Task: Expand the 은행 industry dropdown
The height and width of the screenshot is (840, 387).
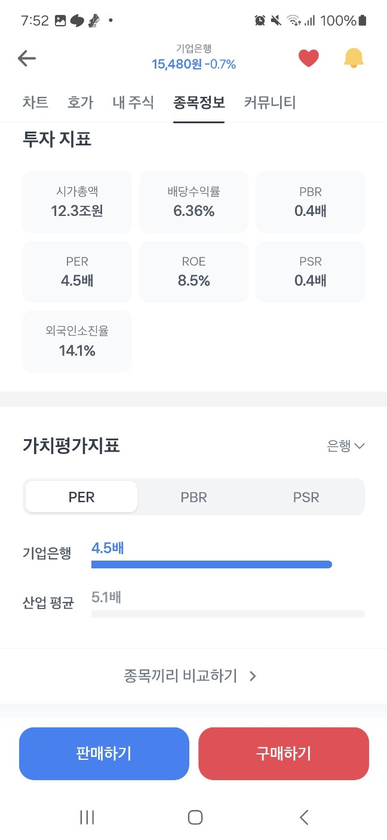Action: click(x=346, y=446)
